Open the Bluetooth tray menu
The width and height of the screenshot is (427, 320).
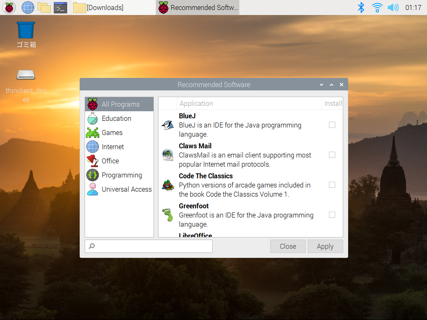tap(361, 7)
